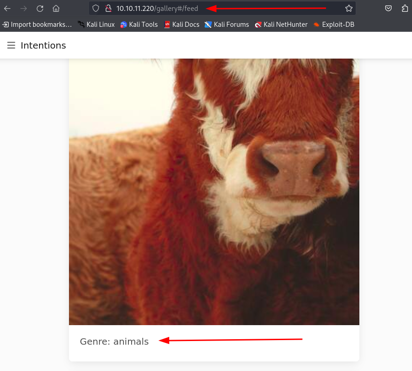Reload the current page
This screenshot has width=412, height=371.
pyautogui.click(x=40, y=8)
